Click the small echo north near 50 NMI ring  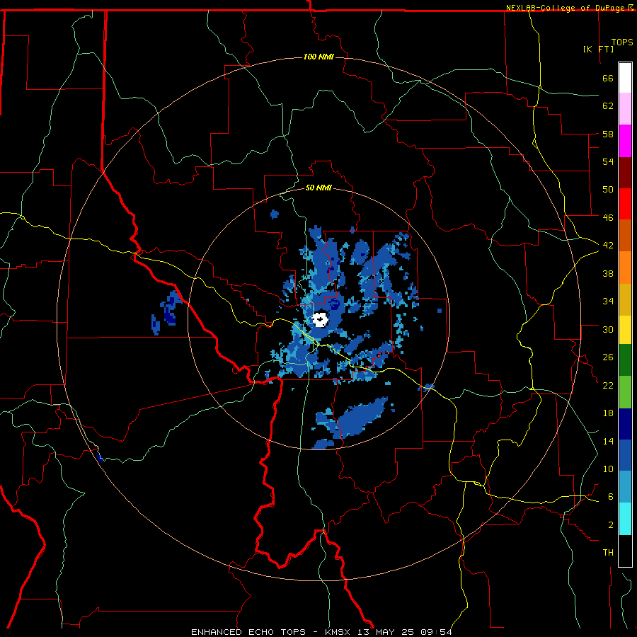coord(275,214)
